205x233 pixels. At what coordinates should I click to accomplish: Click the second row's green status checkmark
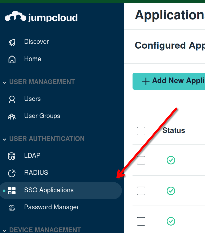pyautogui.click(x=171, y=191)
